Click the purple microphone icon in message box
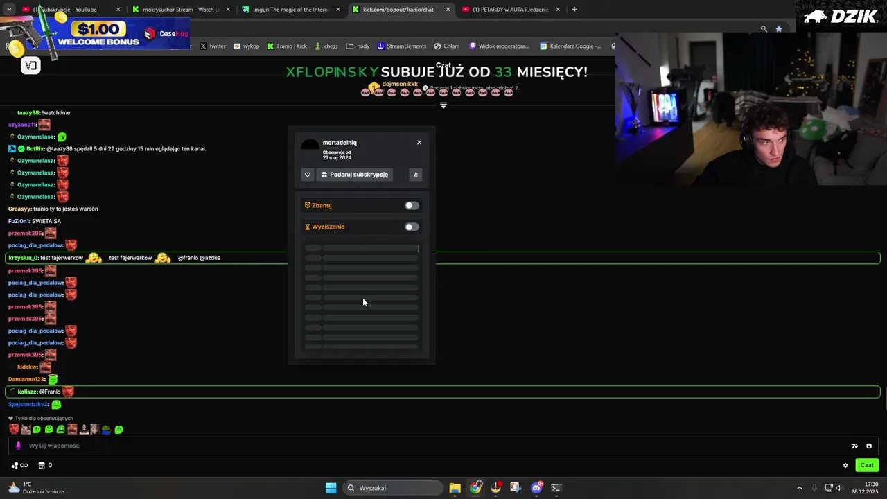This screenshot has height=499, width=887. tap(18, 446)
